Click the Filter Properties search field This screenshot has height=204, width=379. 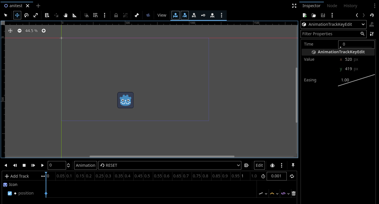click(330, 34)
